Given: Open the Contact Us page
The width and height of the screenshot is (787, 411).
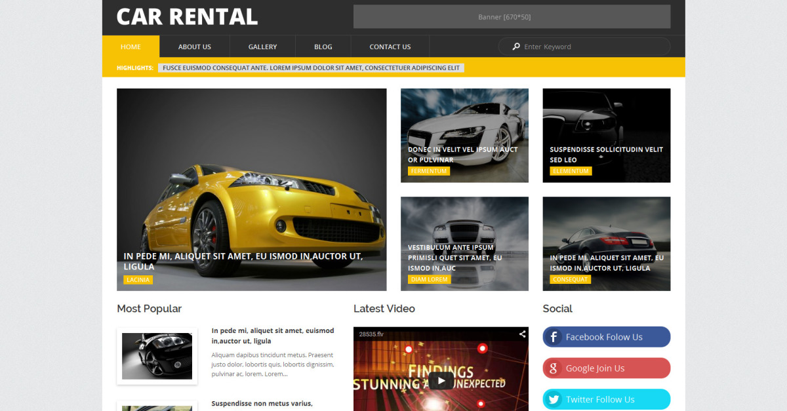Looking at the screenshot, I should (390, 47).
